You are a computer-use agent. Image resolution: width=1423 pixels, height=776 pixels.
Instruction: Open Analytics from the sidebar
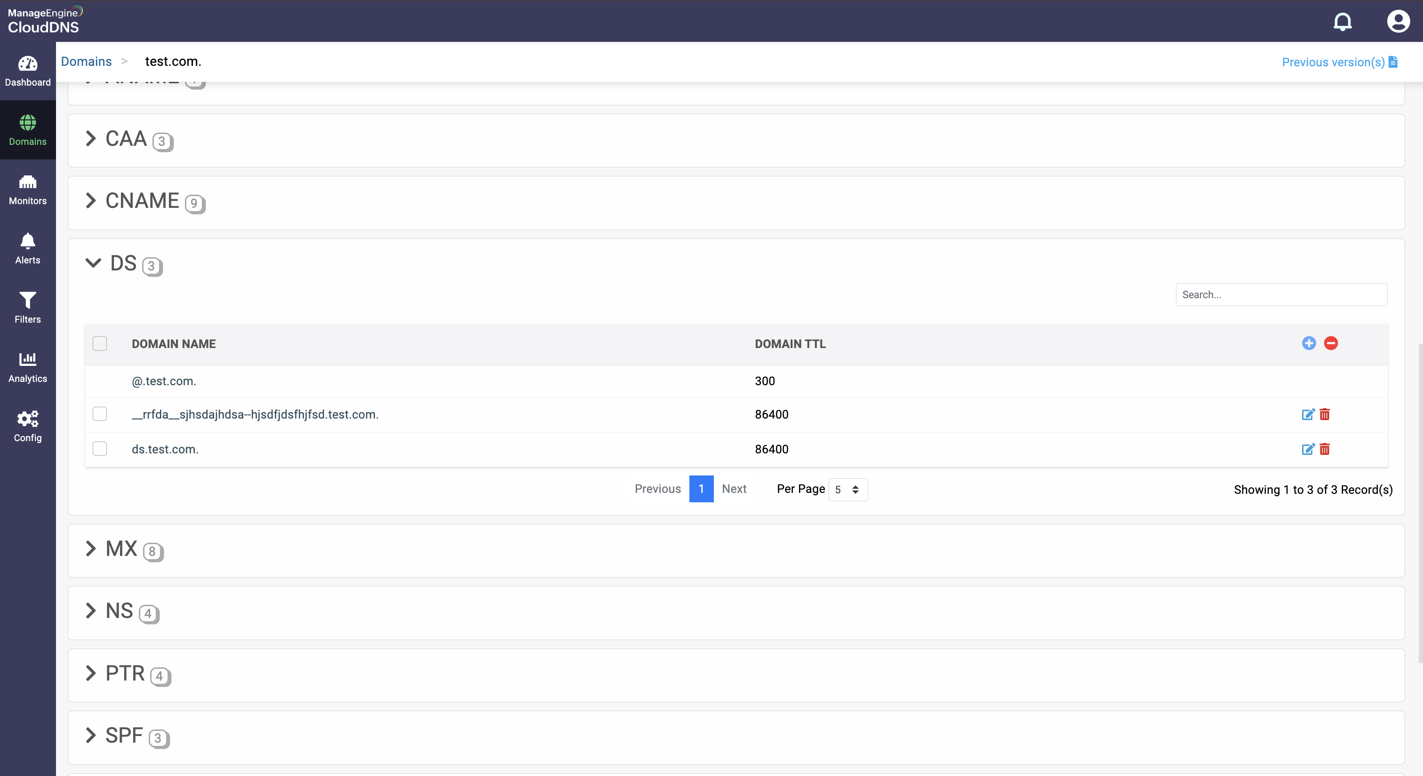tap(28, 367)
